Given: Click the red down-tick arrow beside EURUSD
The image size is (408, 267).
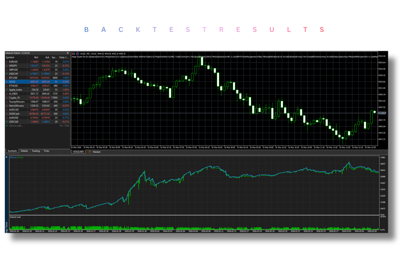Looking at the screenshot, I should (7, 62).
